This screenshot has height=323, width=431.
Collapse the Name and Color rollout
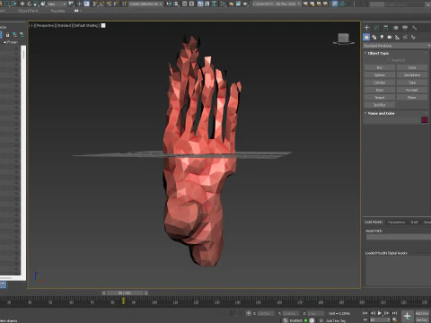coord(381,113)
